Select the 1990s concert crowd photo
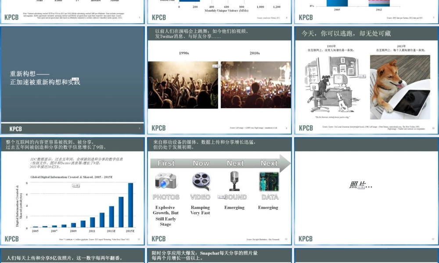This screenshot has height=263, width=439. pos(183,85)
